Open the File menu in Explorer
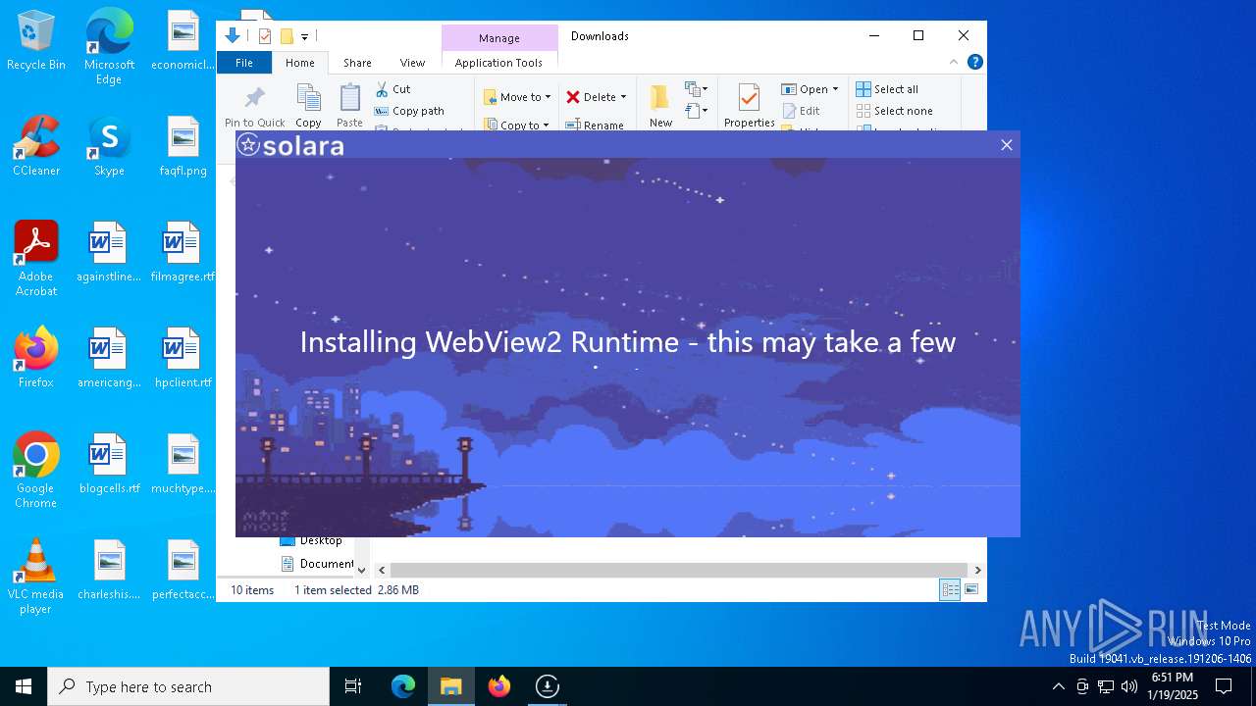Viewport: 1256px width, 706px height. click(x=244, y=63)
